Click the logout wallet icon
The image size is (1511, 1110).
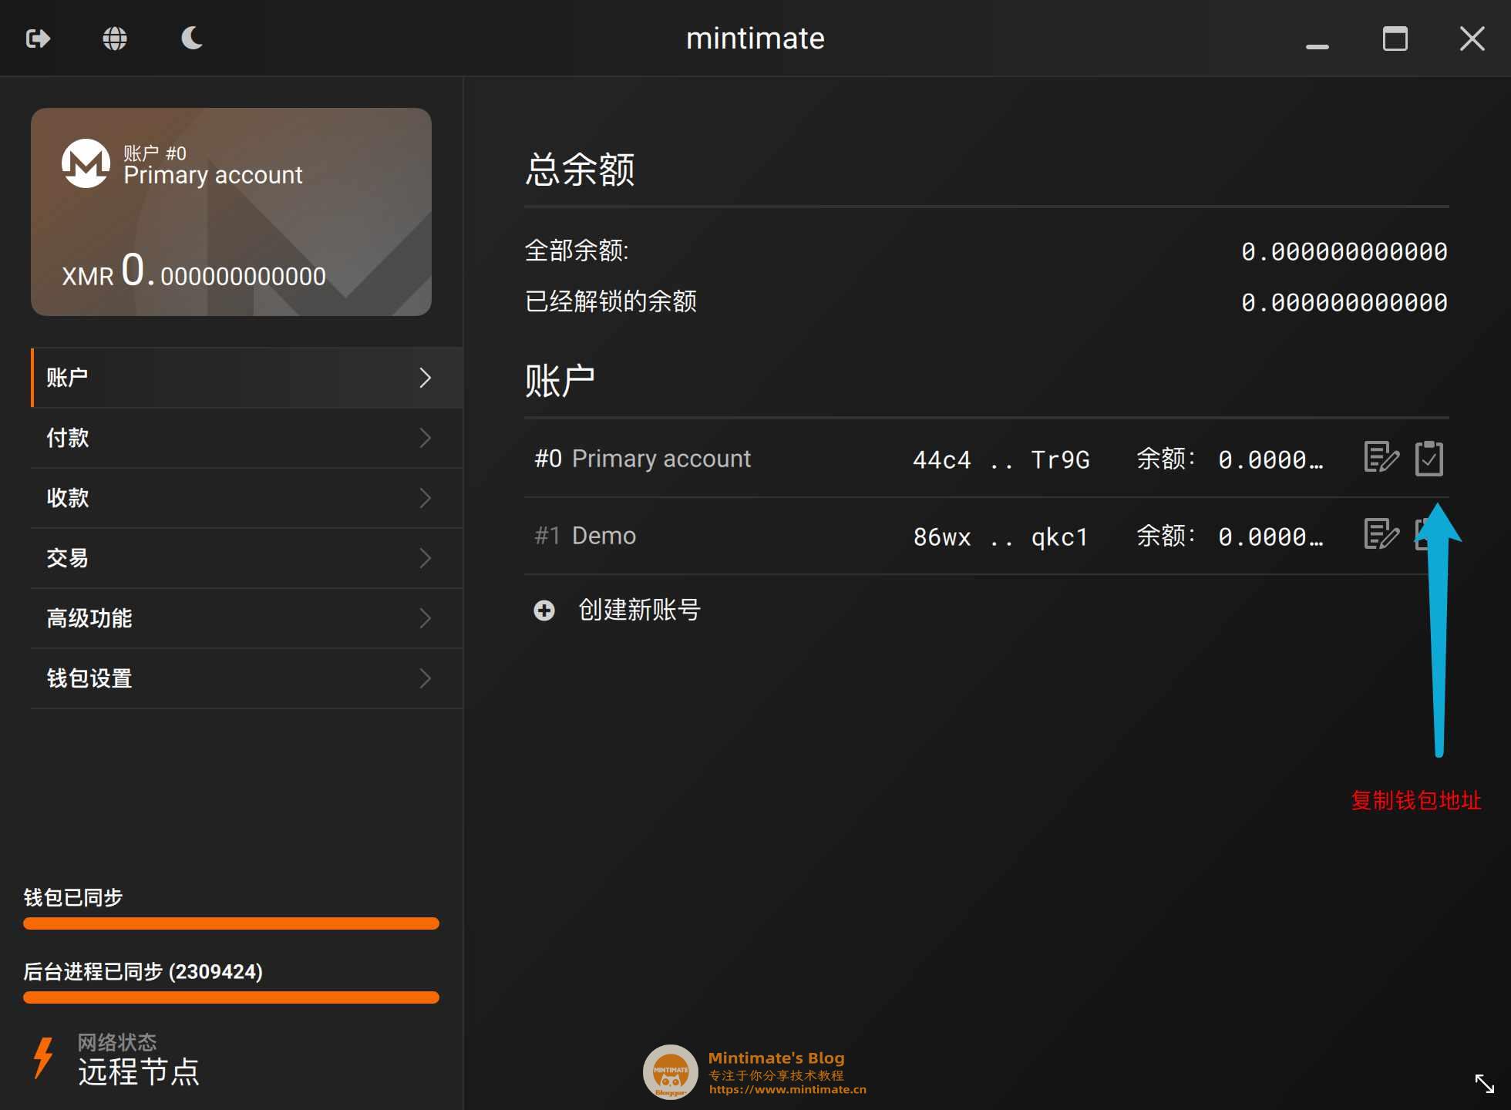(x=38, y=39)
